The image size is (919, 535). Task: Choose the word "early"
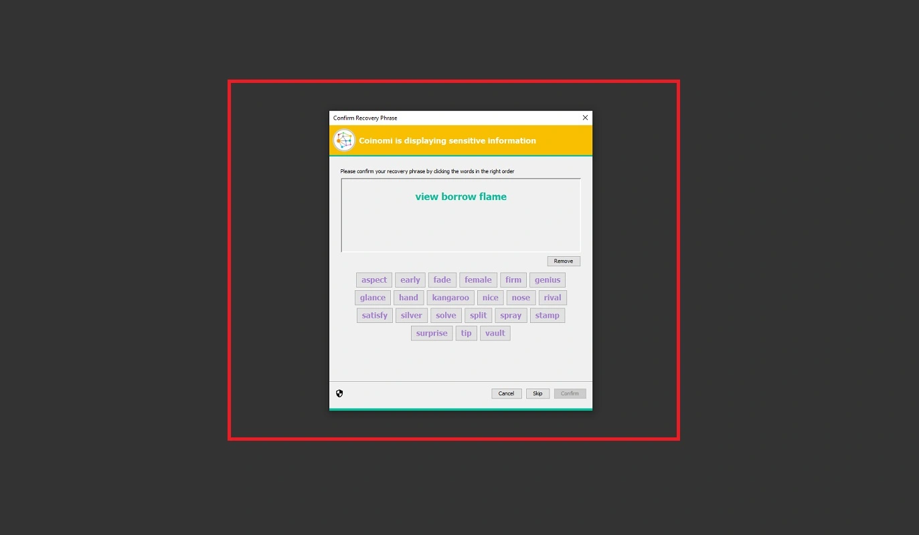[410, 280]
